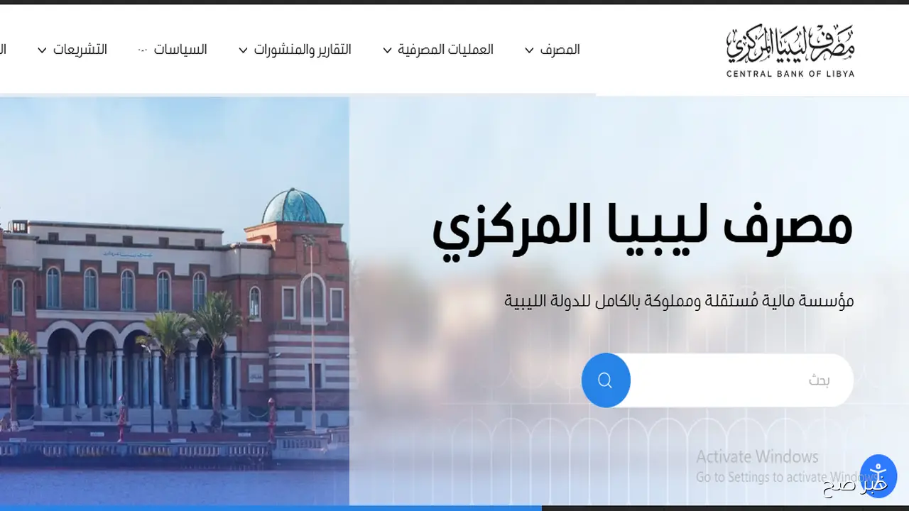This screenshot has height=511, width=909.
Task: Select the chevron next to العمليات المصرفية
Action: pyautogui.click(x=386, y=50)
